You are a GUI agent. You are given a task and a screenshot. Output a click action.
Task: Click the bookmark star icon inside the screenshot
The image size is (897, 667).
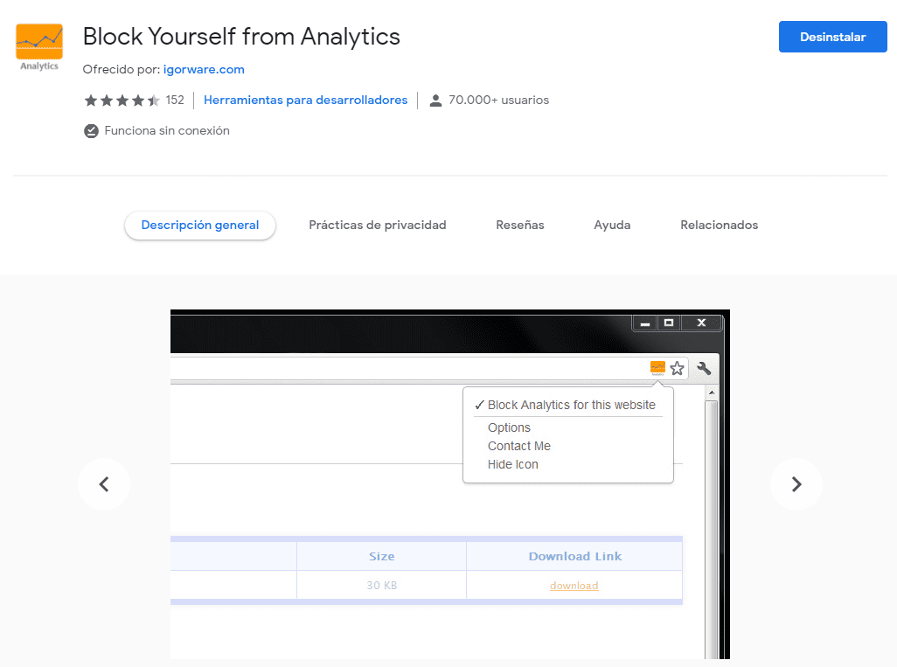click(x=678, y=368)
